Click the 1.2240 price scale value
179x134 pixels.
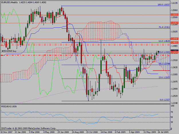(174, 103)
